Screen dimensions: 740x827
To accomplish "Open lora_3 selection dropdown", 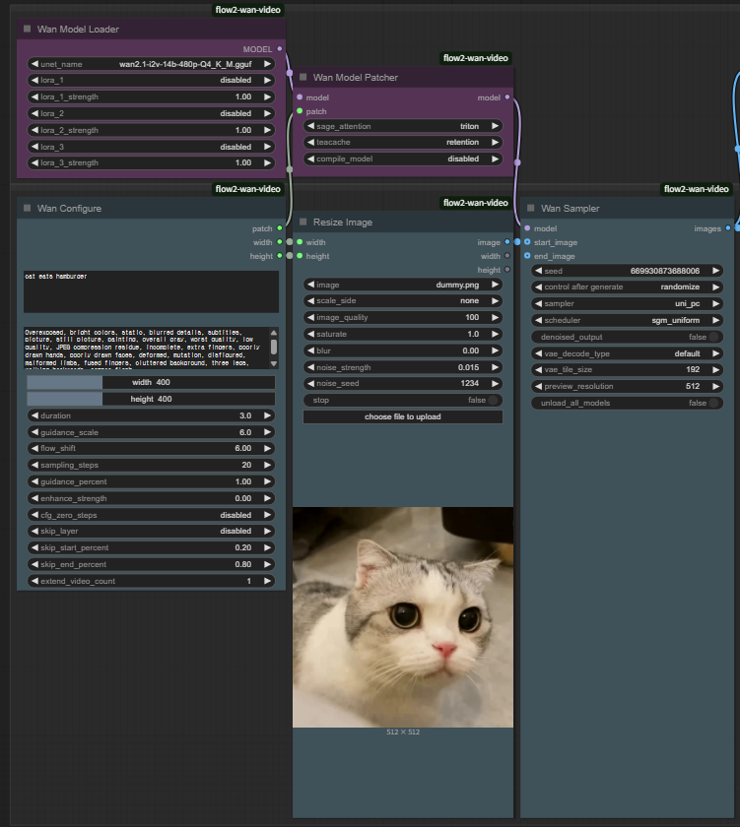I will pos(151,147).
